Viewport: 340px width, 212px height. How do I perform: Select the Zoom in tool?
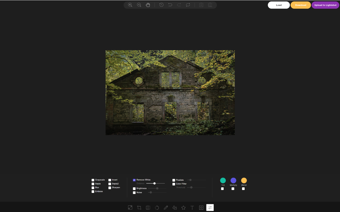coord(130,5)
